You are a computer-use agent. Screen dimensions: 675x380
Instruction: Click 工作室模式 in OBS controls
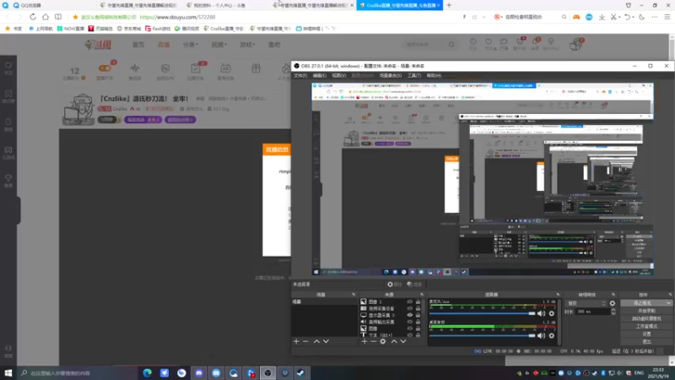coord(646,326)
